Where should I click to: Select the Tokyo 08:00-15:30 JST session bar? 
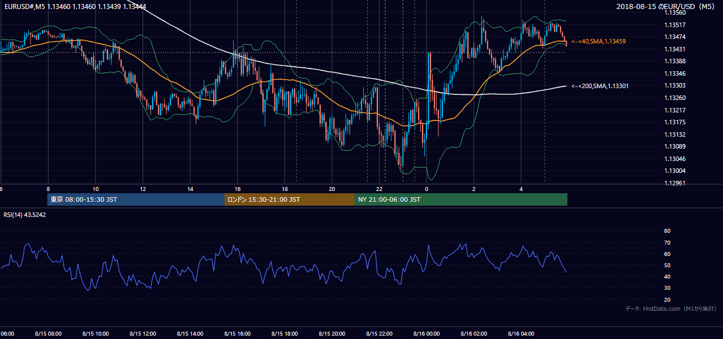(x=136, y=199)
